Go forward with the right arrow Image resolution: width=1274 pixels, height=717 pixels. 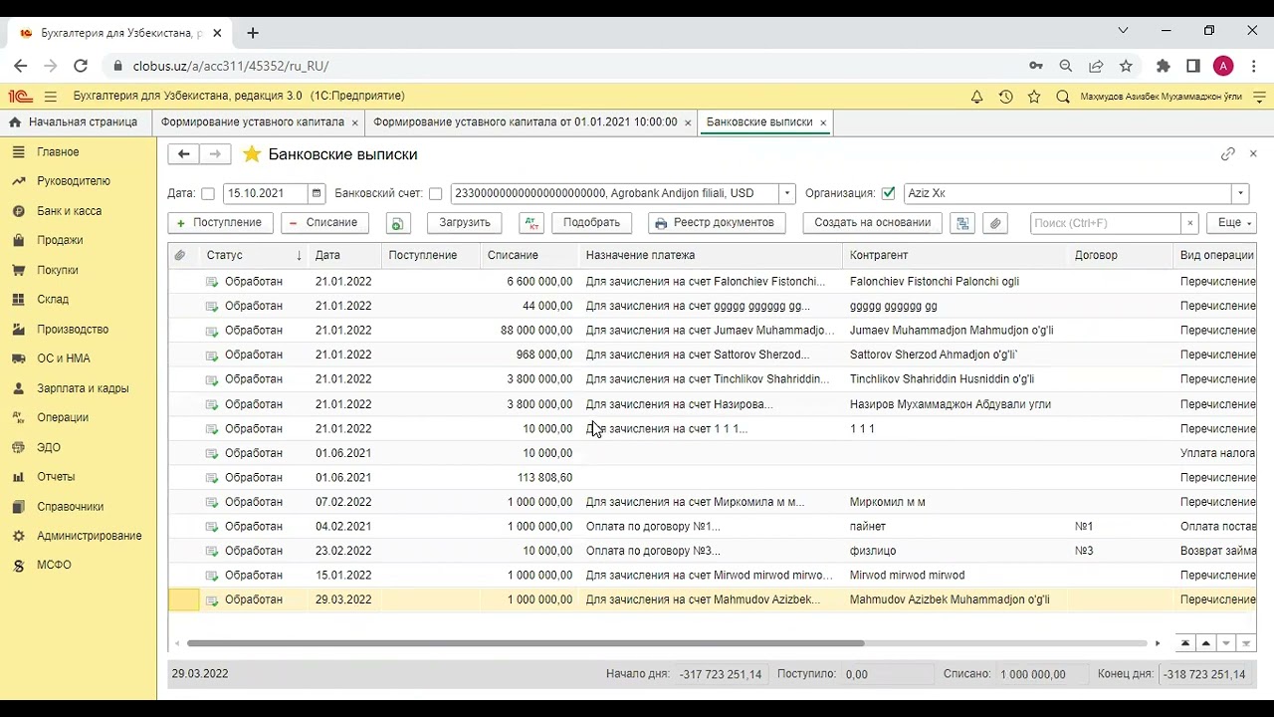click(x=215, y=154)
